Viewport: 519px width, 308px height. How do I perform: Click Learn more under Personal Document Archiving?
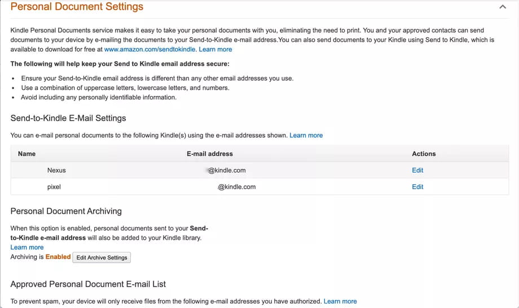[x=27, y=248]
